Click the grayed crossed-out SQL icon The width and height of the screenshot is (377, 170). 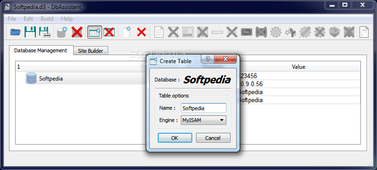click(x=261, y=32)
